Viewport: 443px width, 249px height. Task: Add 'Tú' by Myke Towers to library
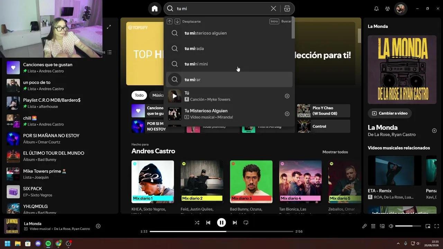pos(287,96)
